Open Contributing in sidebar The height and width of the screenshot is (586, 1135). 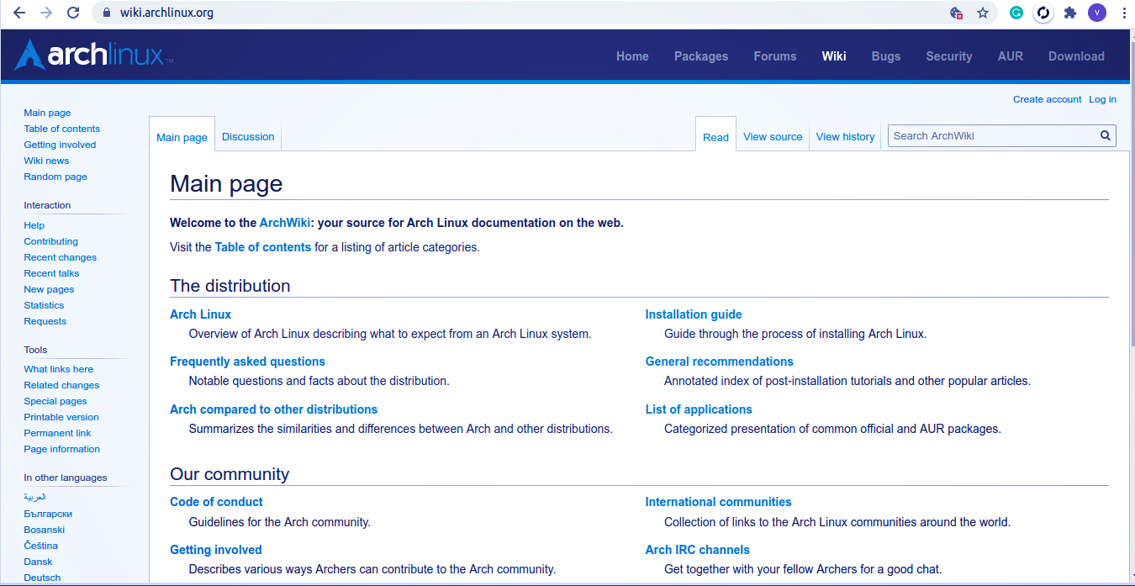tap(50, 241)
